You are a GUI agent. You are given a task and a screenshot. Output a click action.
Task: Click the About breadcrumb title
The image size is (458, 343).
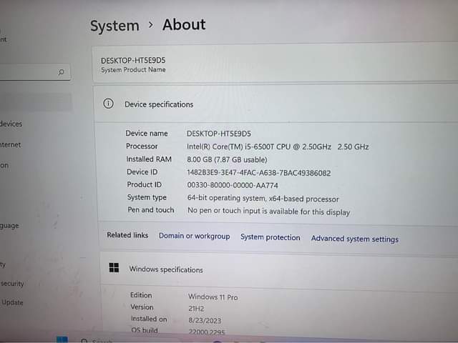pyautogui.click(x=184, y=24)
